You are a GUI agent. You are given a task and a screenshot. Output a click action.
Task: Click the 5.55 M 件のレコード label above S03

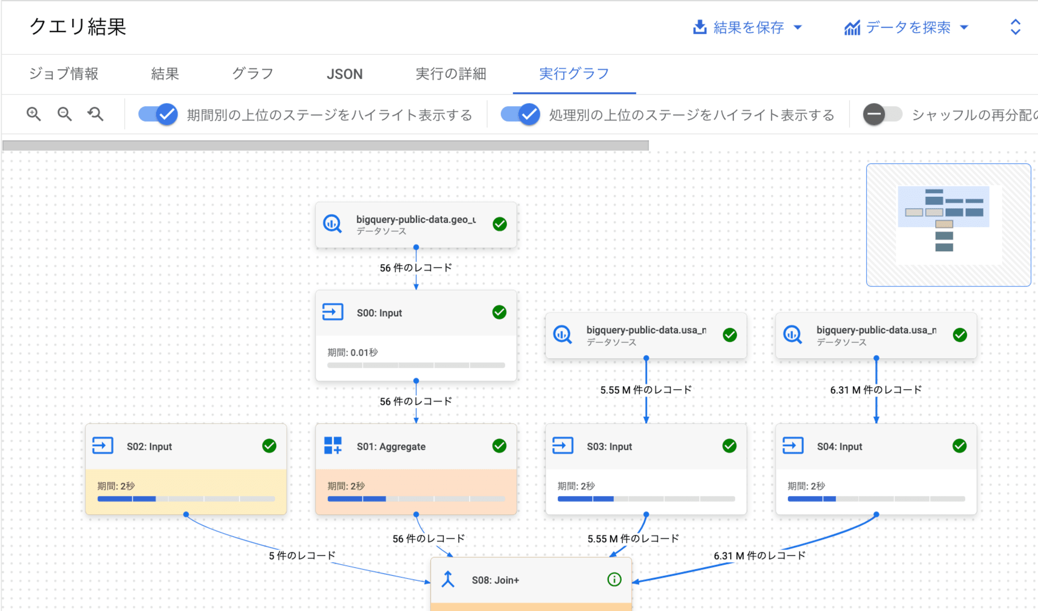646,390
